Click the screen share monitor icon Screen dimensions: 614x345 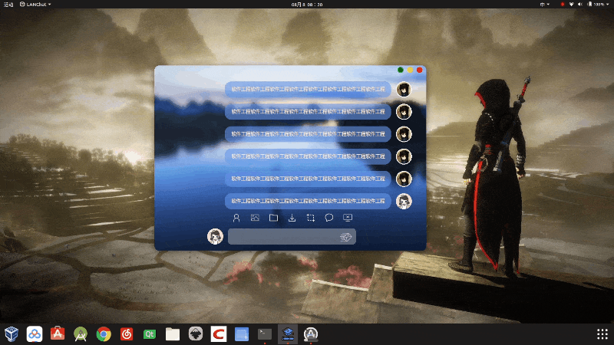coord(348,218)
